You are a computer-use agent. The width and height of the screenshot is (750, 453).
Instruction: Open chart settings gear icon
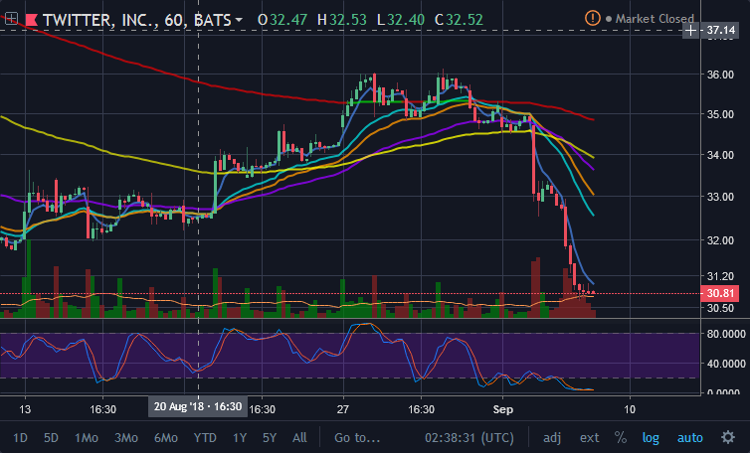click(728, 437)
